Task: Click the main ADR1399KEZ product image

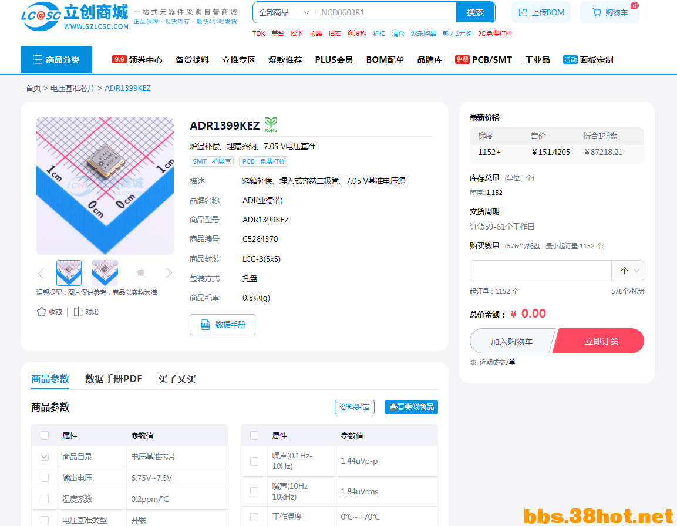Action: click(105, 186)
